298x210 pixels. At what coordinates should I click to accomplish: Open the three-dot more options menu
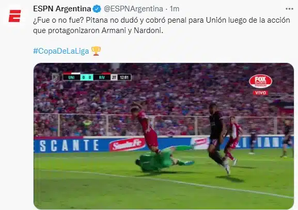coord(289,9)
